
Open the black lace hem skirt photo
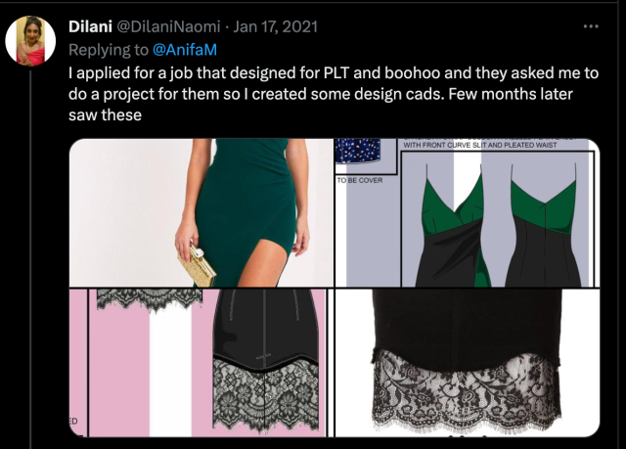point(468,362)
